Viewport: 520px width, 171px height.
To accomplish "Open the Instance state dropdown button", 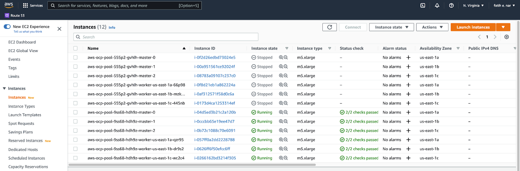I will (x=391, y=27).
